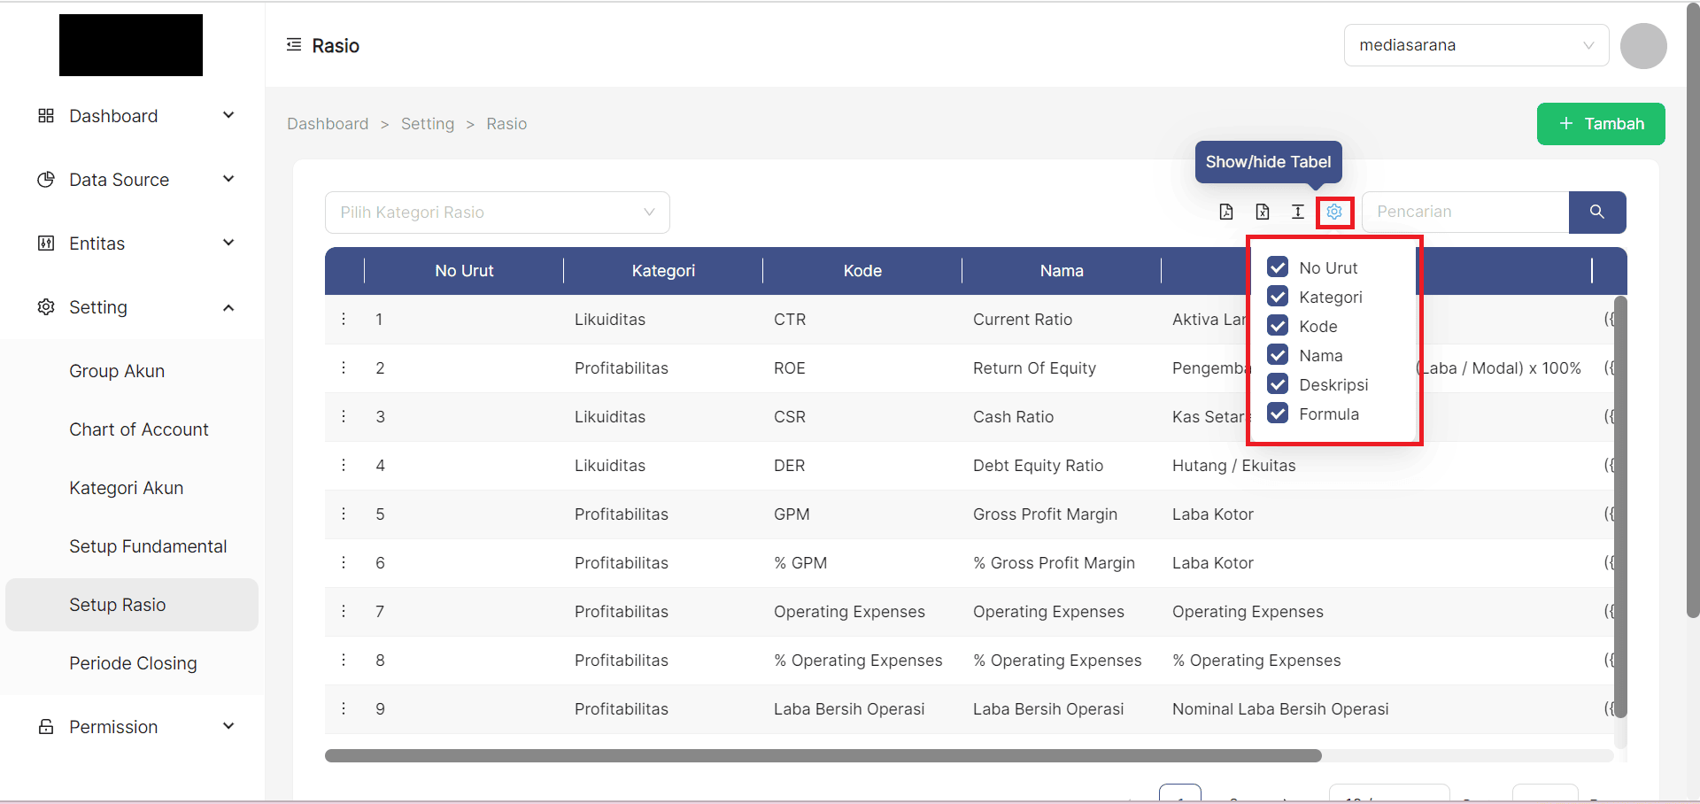Screen dimensions: 1700x804
Task: Open the Show/hide Tabel gear icon
Action: [x=1334, y=212]
